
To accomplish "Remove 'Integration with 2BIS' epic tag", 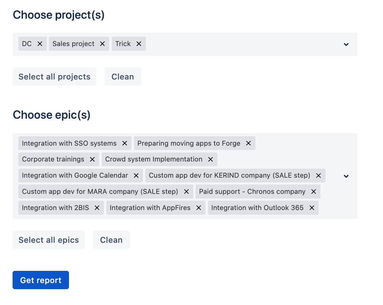I will pyautogui.click(x=97, y=208).
